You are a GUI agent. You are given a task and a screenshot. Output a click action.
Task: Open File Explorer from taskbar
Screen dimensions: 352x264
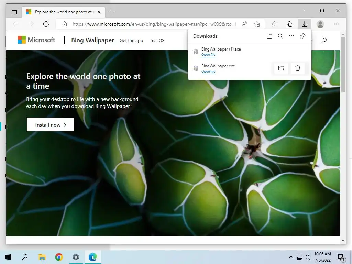coord(42,257)
